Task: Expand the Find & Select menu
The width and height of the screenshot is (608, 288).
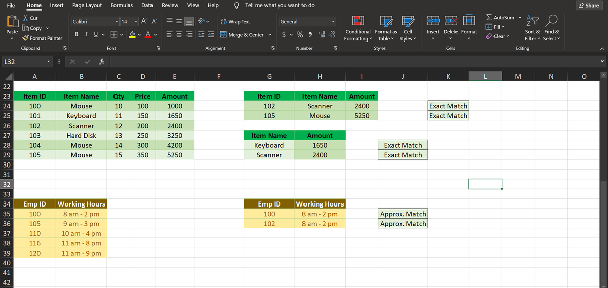Action: pos(551,28)
